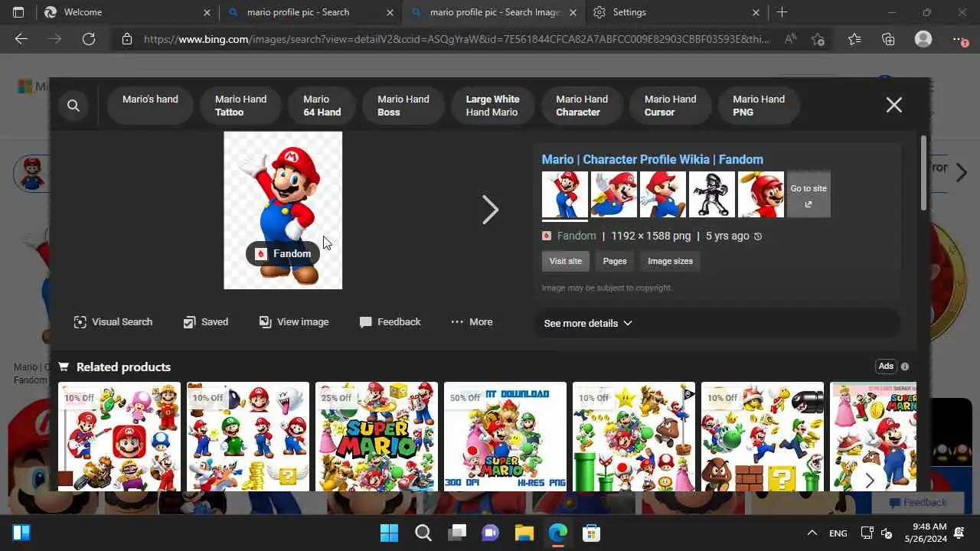The image size is (980, 551).
Task: Click background page Feedback button
Action: pos(918,503)
